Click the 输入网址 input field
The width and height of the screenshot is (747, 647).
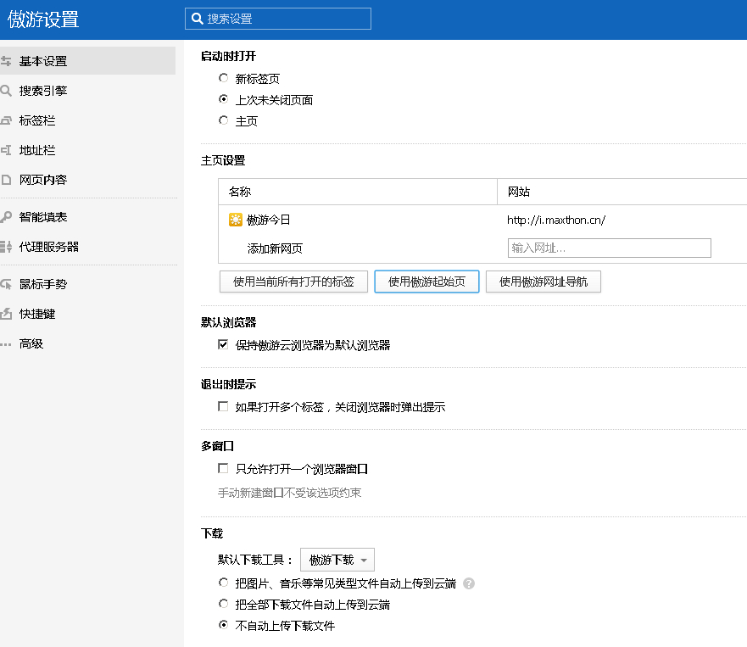pos(610,248)
